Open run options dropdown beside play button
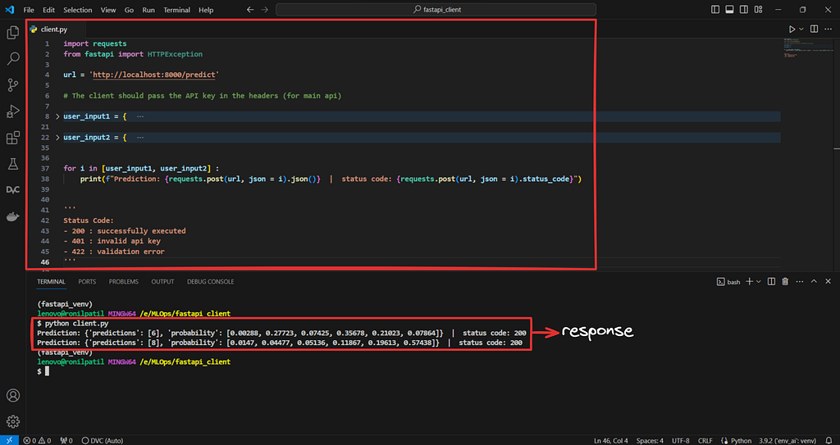This screenshot has width=840, height=445. 801,29
